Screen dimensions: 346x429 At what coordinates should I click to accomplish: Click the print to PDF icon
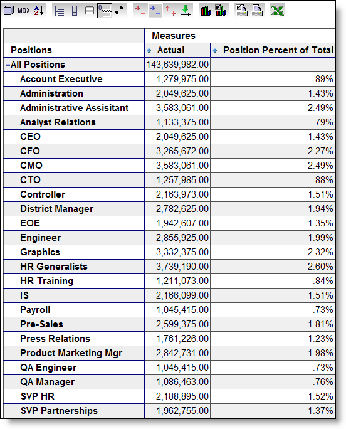coord(256,11)
